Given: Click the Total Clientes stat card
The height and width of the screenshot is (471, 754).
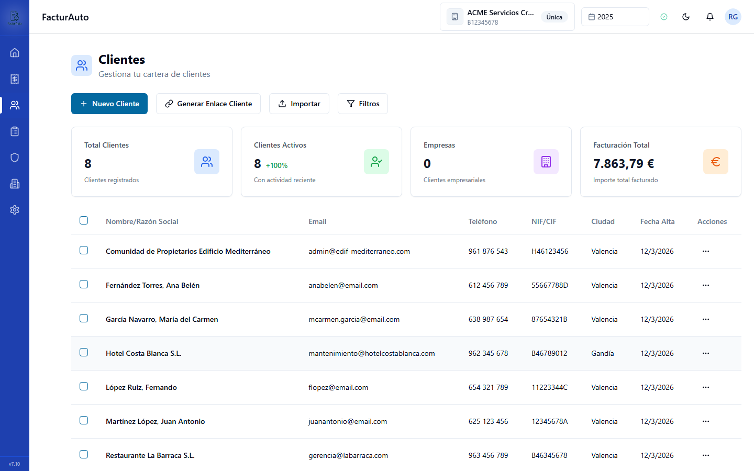Looking at the screenshot, I should [x=152, y=162].
